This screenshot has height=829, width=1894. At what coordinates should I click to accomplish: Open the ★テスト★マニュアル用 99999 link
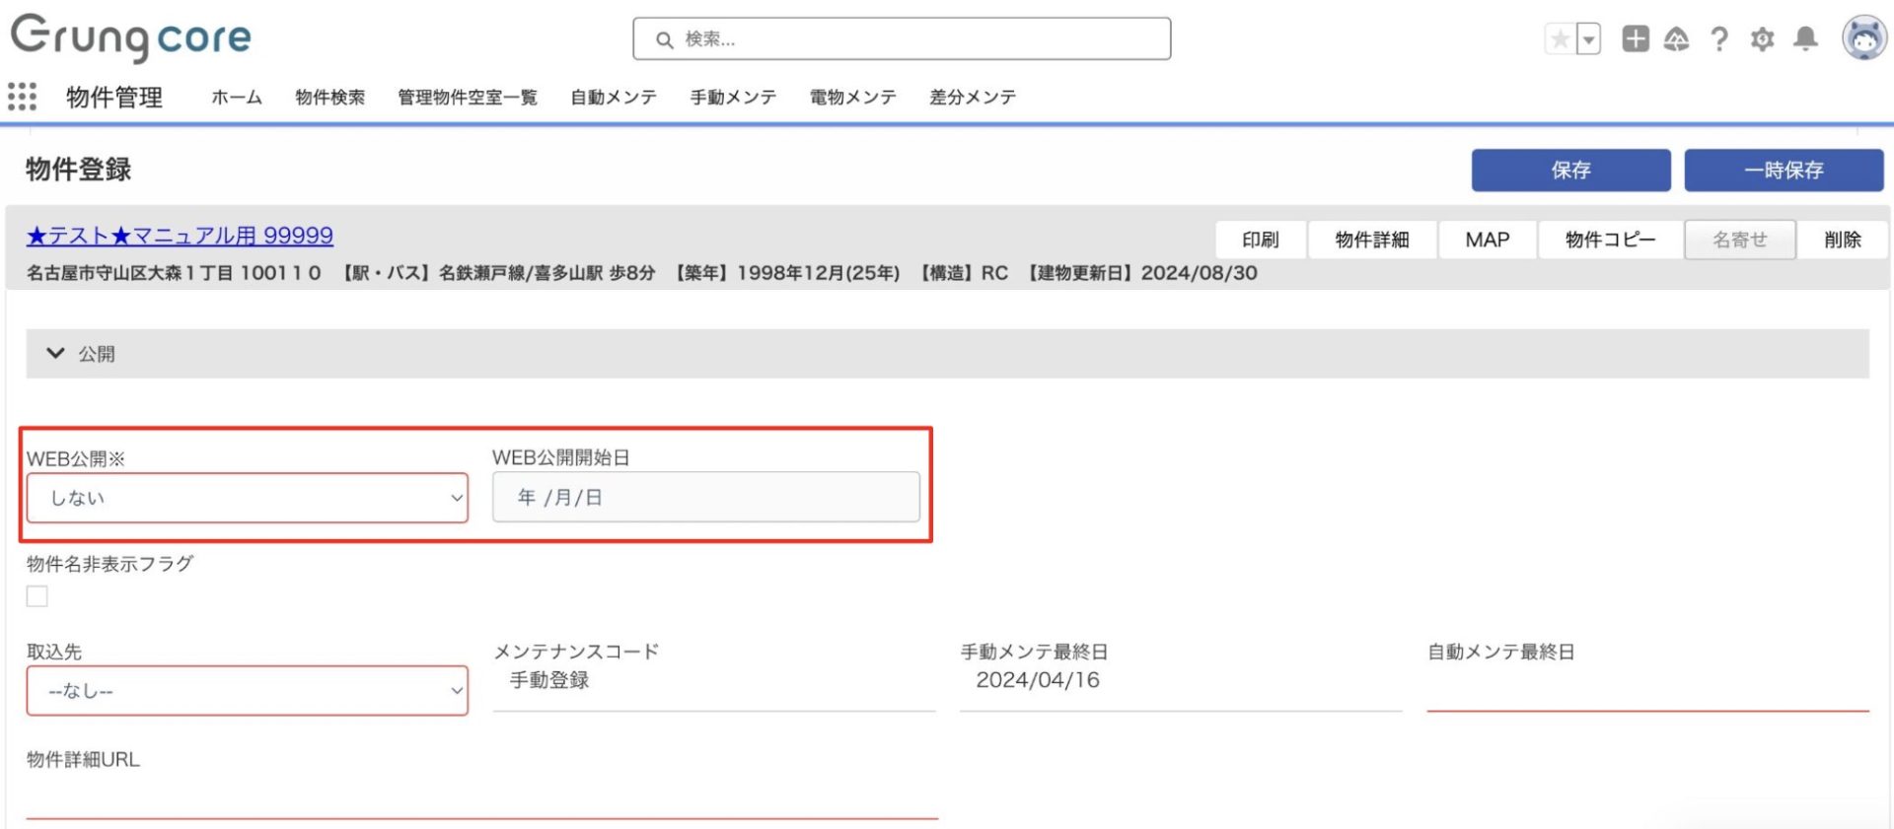tap(180, 236)
